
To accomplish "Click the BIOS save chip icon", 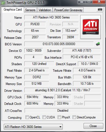I will pyautogui.click(x=98, y=44).
